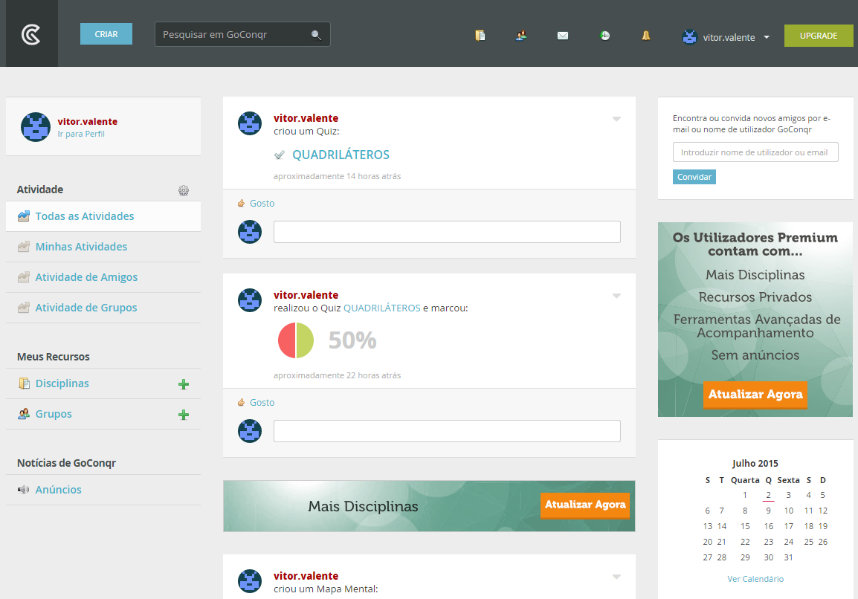This screenshot has width=858, height=599.
Task: Open the messages envelope icon
Action: click(563, 36)
